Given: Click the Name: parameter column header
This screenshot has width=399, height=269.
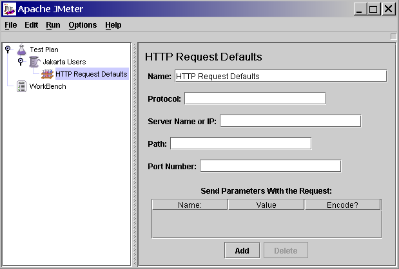Looking at the screenshot, I should pyautogui.click(x=190, y=205).
